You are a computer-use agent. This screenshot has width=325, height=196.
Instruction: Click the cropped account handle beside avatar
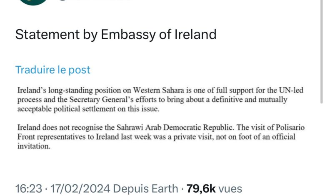click(x=93, y=0)
